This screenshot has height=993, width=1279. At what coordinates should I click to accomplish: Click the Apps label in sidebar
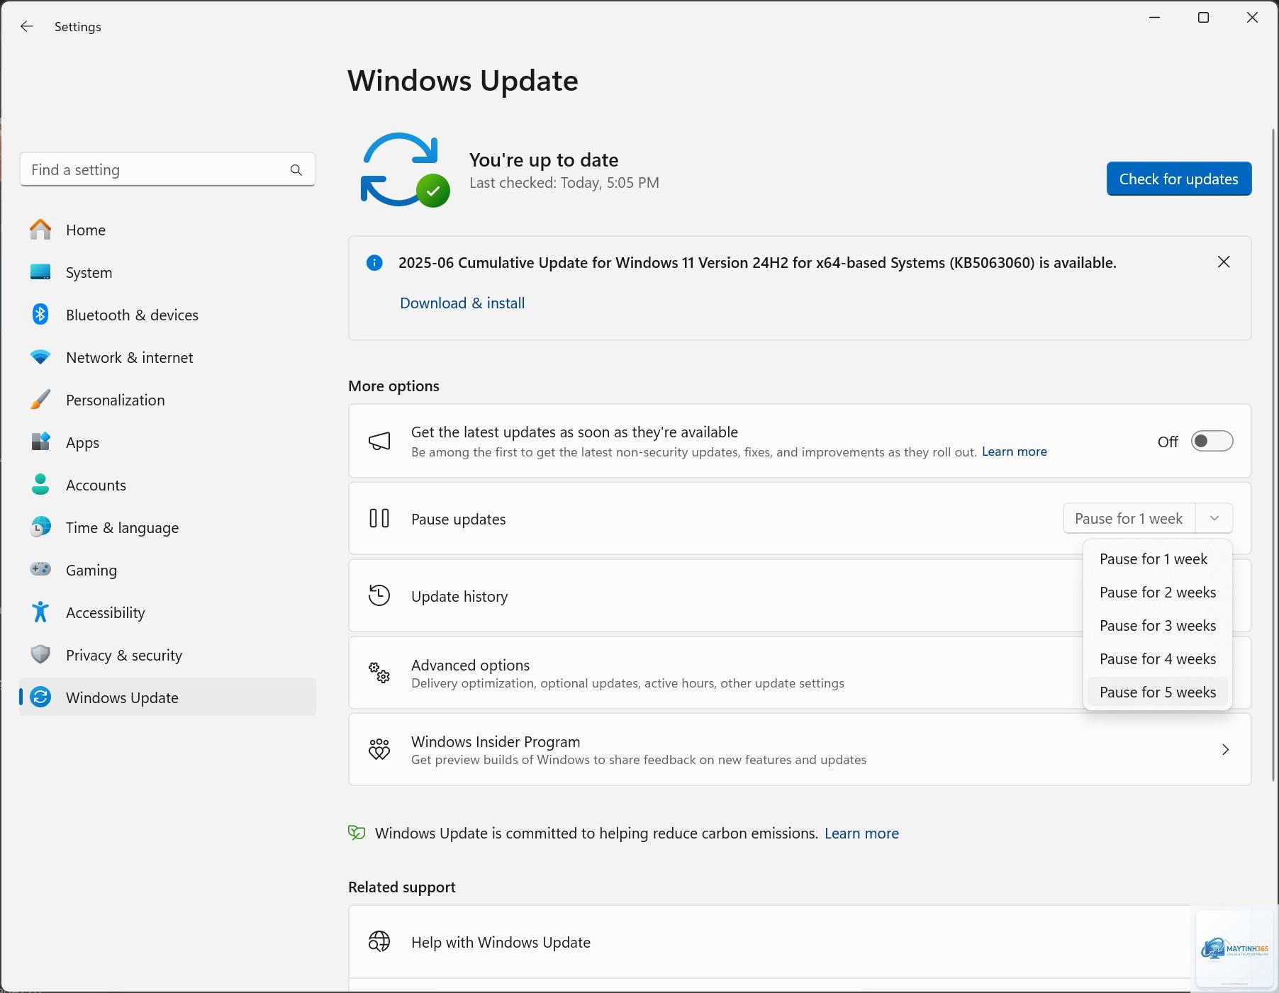(x=82, y=443)
